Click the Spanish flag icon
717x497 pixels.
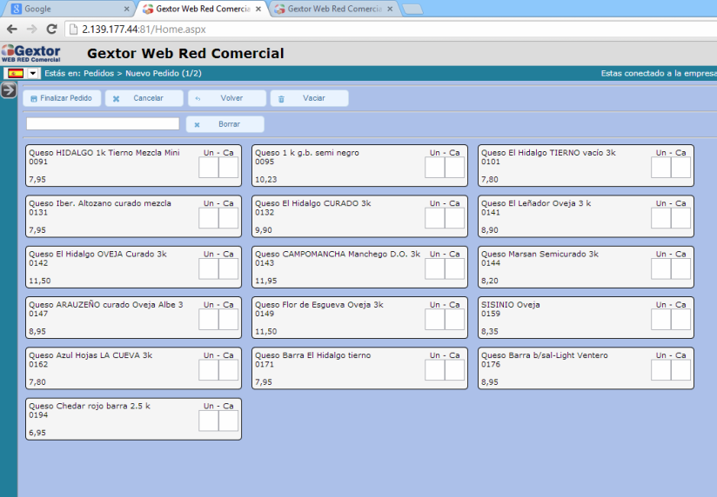(16, 74)
